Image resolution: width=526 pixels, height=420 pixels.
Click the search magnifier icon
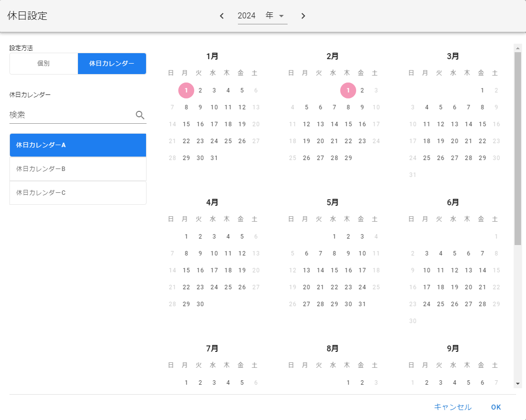(140, 115)
